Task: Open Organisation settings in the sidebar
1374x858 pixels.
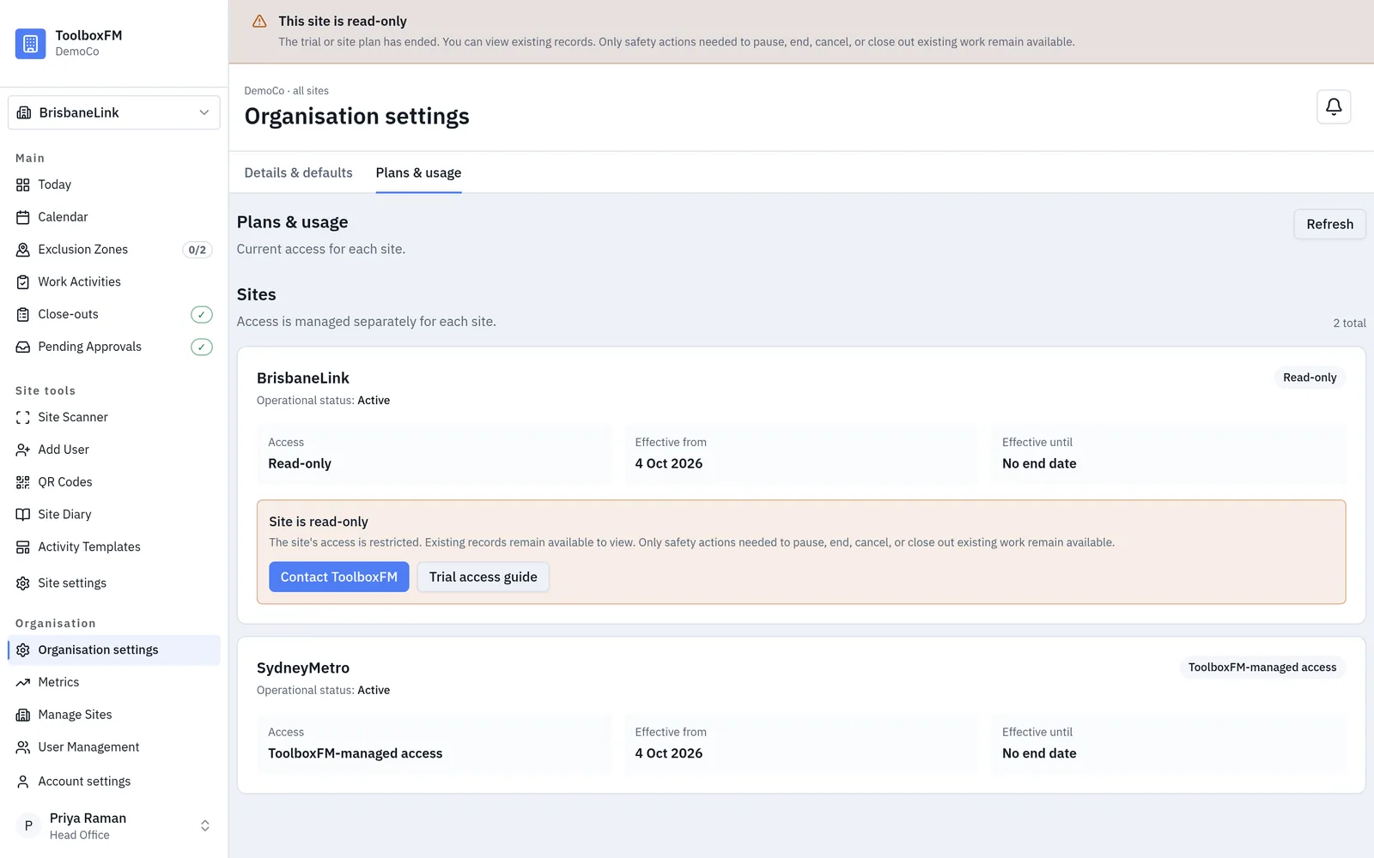Action: [x=114, y=650]
